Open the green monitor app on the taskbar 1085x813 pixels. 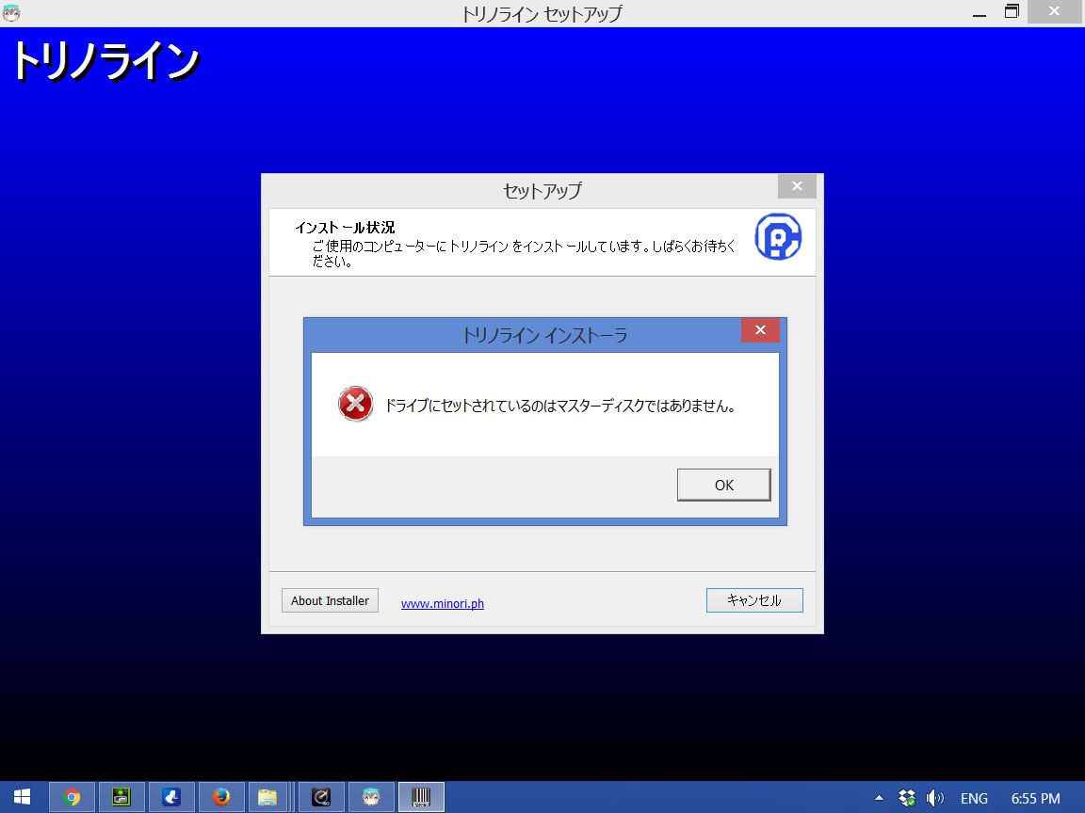coord(121,797)
